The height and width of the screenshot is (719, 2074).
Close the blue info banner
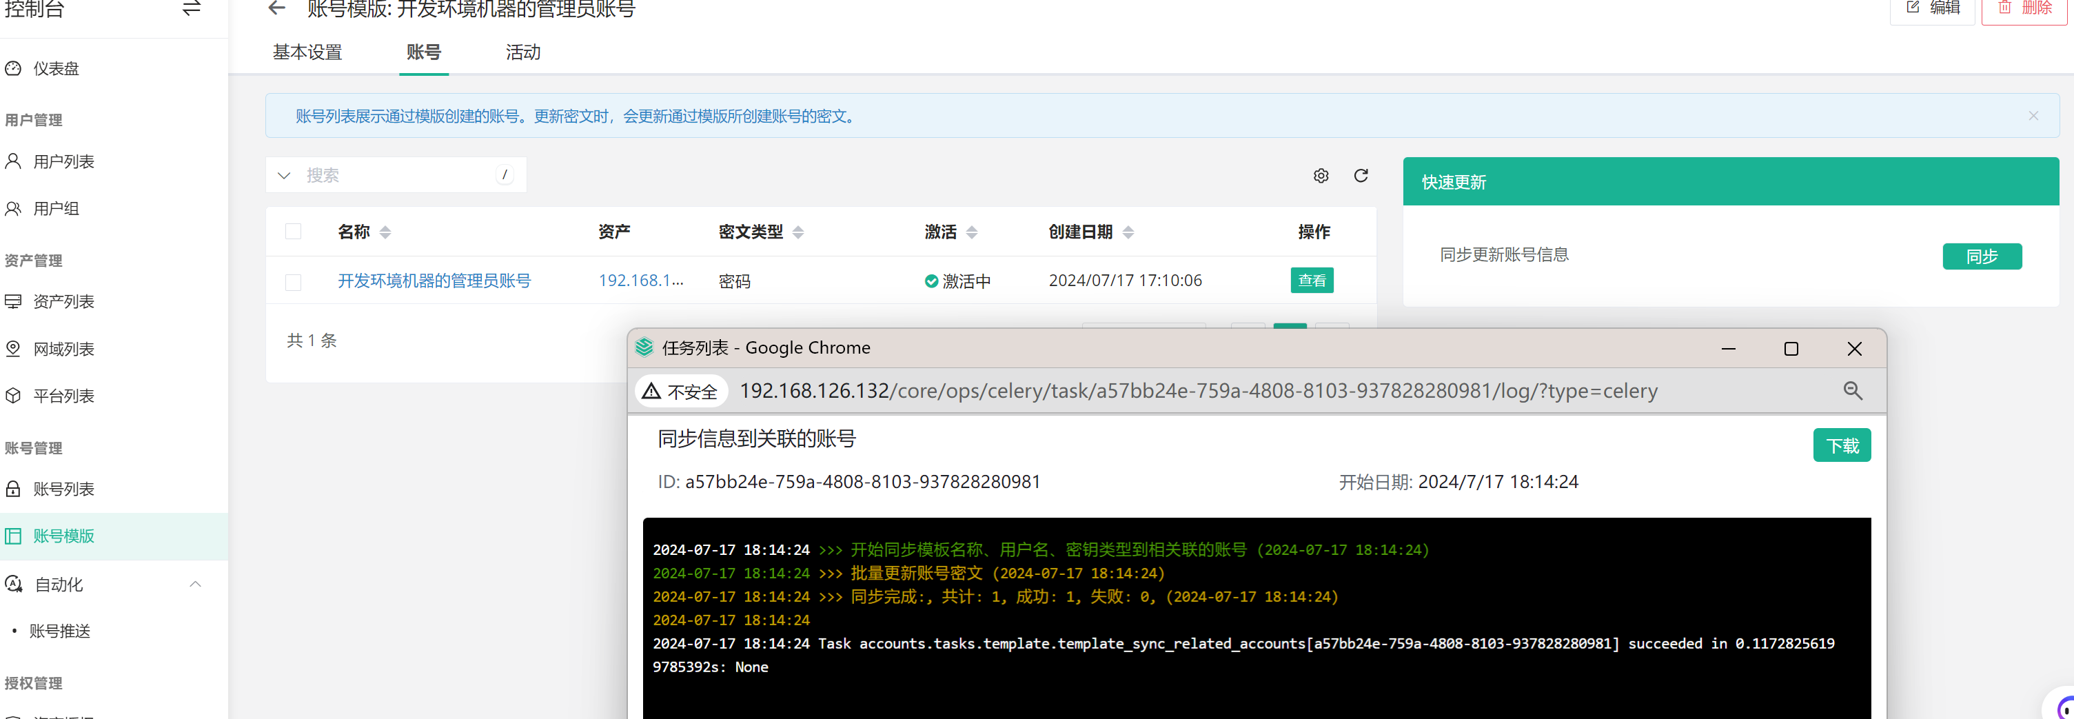(2033, 116)
